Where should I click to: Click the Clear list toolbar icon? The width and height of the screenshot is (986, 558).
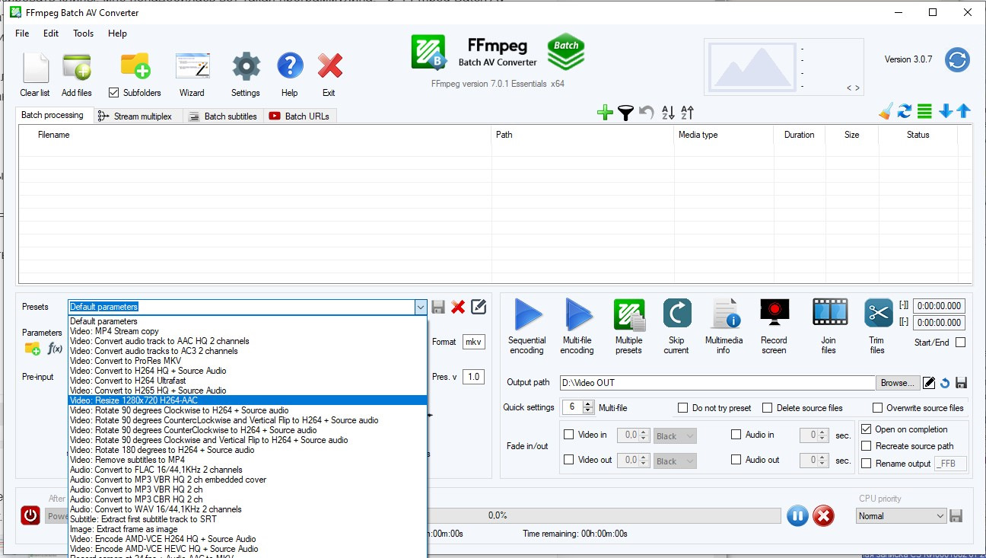35,68
